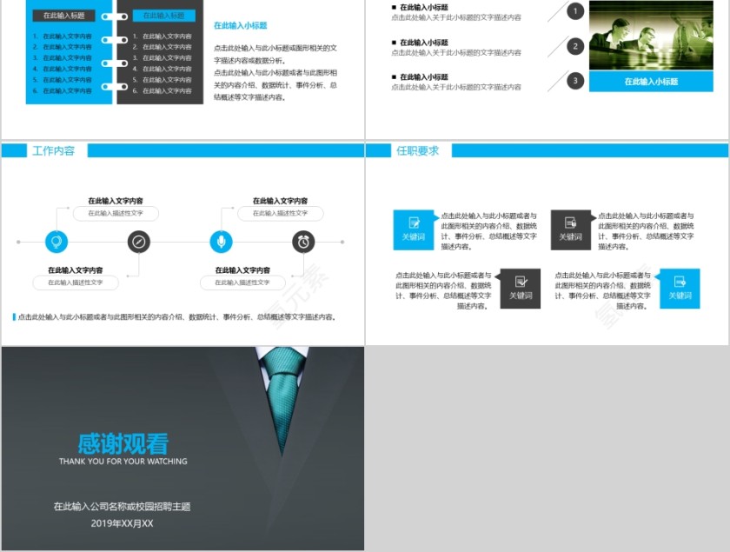Screen dimensions: 730x552
Task: Click numbered circle 1 on the top-right slide
Action: pos(574,12)
